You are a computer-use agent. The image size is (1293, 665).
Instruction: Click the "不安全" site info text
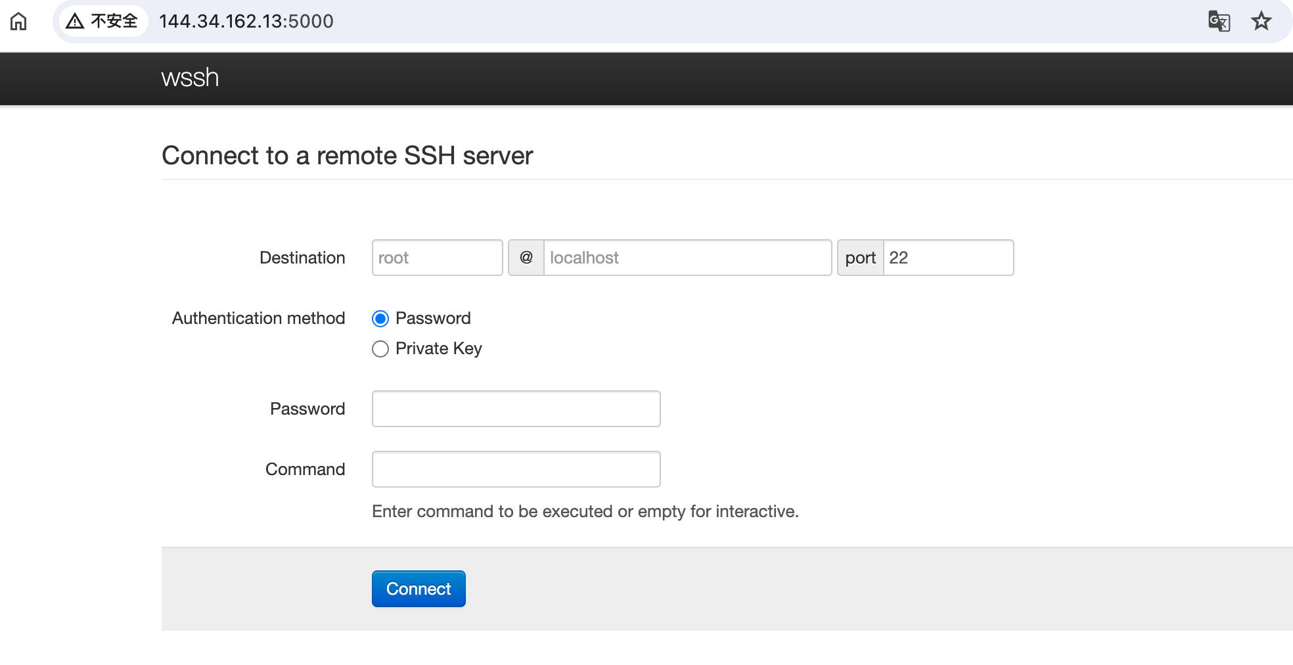pyautogui.click(x=114, y=22)
